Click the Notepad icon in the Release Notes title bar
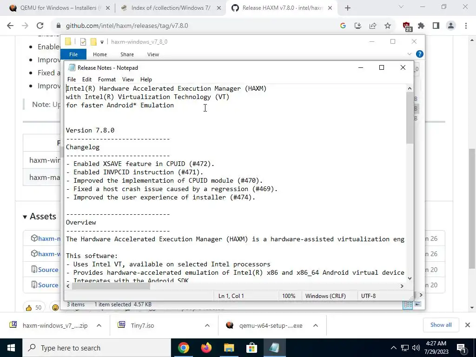This screenshot has height=357, width=476. 72,67
